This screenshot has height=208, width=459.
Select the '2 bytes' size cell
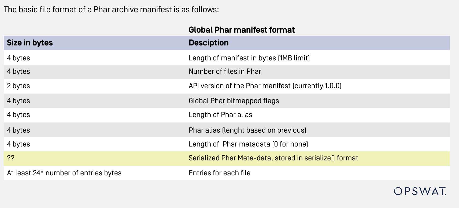click(x=18, y=86)
